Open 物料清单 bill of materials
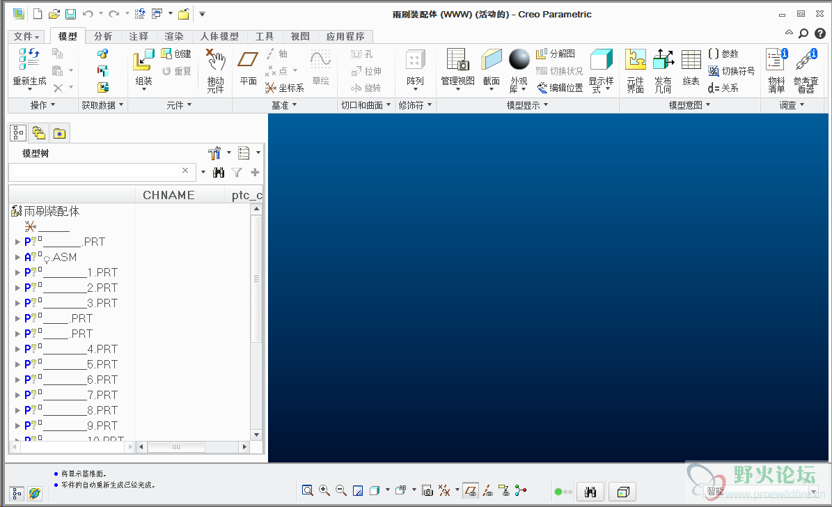Viewport: 832px width, 507px height. point(777,70)
